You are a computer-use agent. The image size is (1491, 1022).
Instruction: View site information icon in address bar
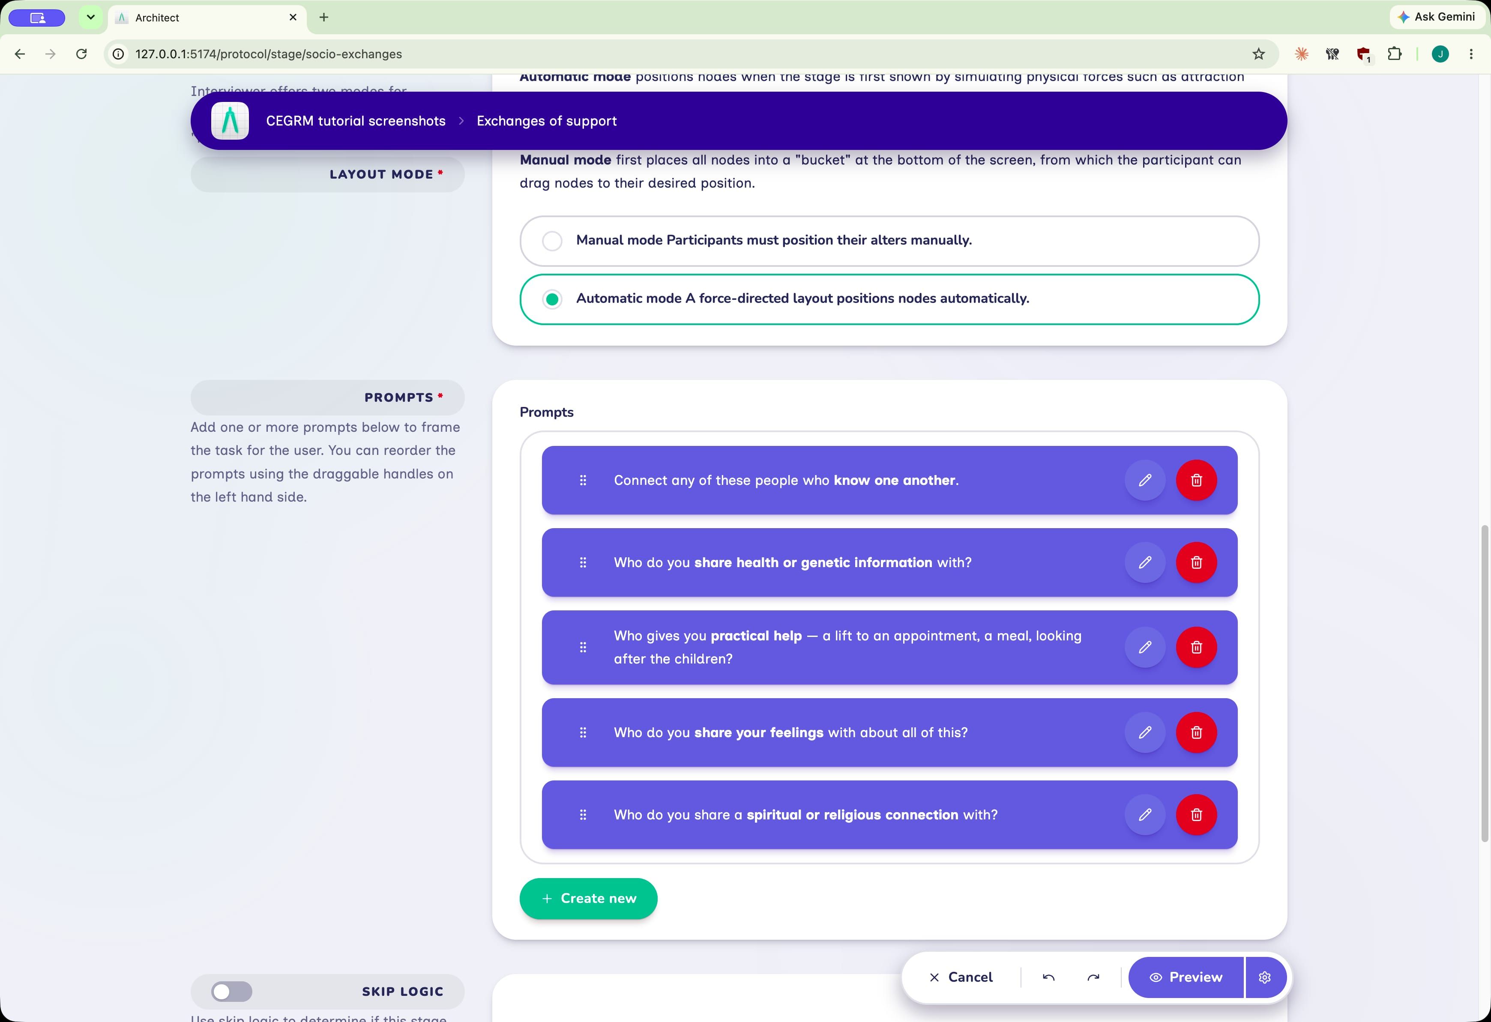tap(118, 54)
